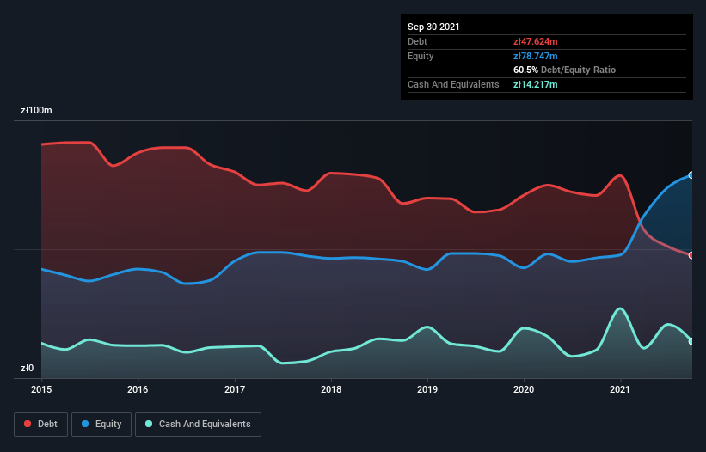
Task: Toggle Cash And Equivalents legend button
Action: 198,425
